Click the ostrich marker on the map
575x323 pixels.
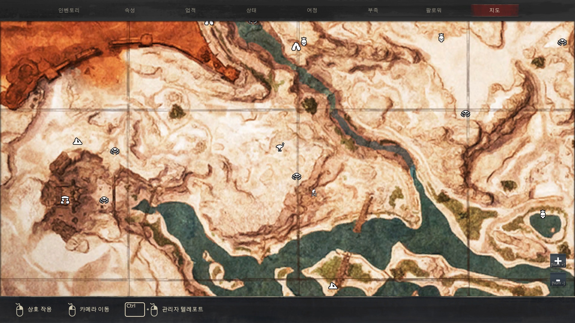[x=280, y=147]
